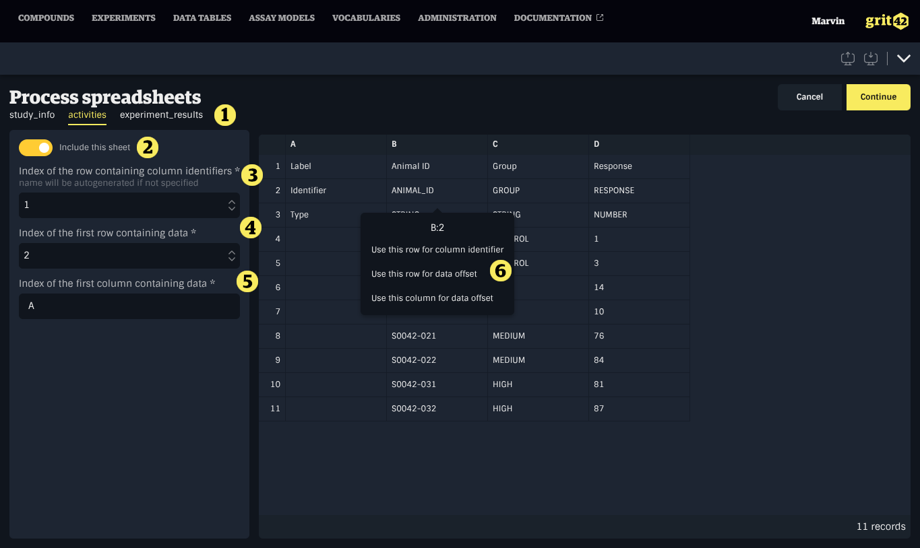Switch to the experiment_results sheet tab
Viewport: 920px width, 548px height.
pyautogui.click(x=161, y=114)
